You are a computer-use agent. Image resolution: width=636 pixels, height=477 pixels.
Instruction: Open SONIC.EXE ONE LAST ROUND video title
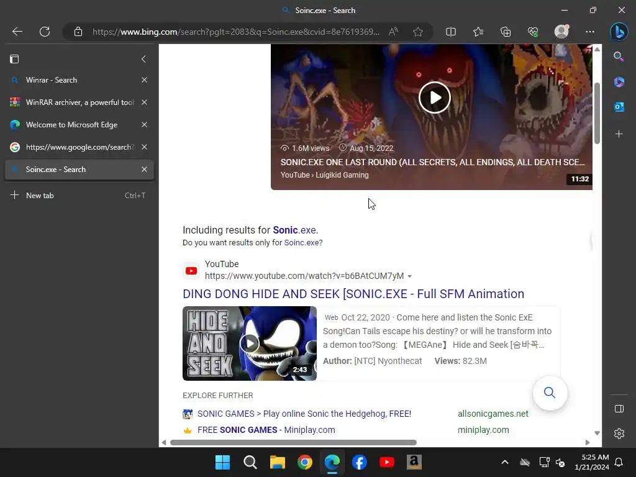click(x=432, y=162)
